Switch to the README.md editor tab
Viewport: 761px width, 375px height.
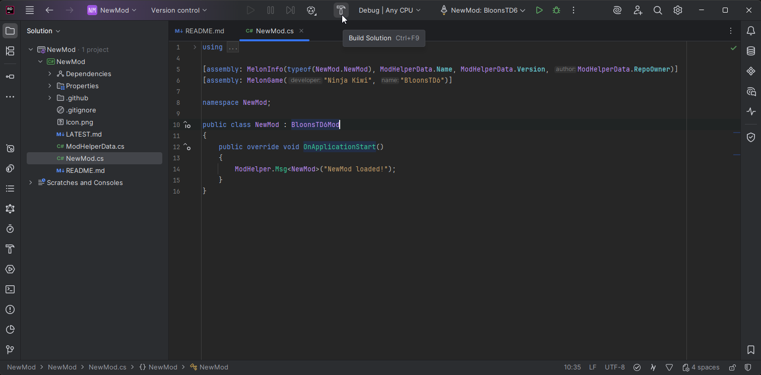click(x=204, y=31)
